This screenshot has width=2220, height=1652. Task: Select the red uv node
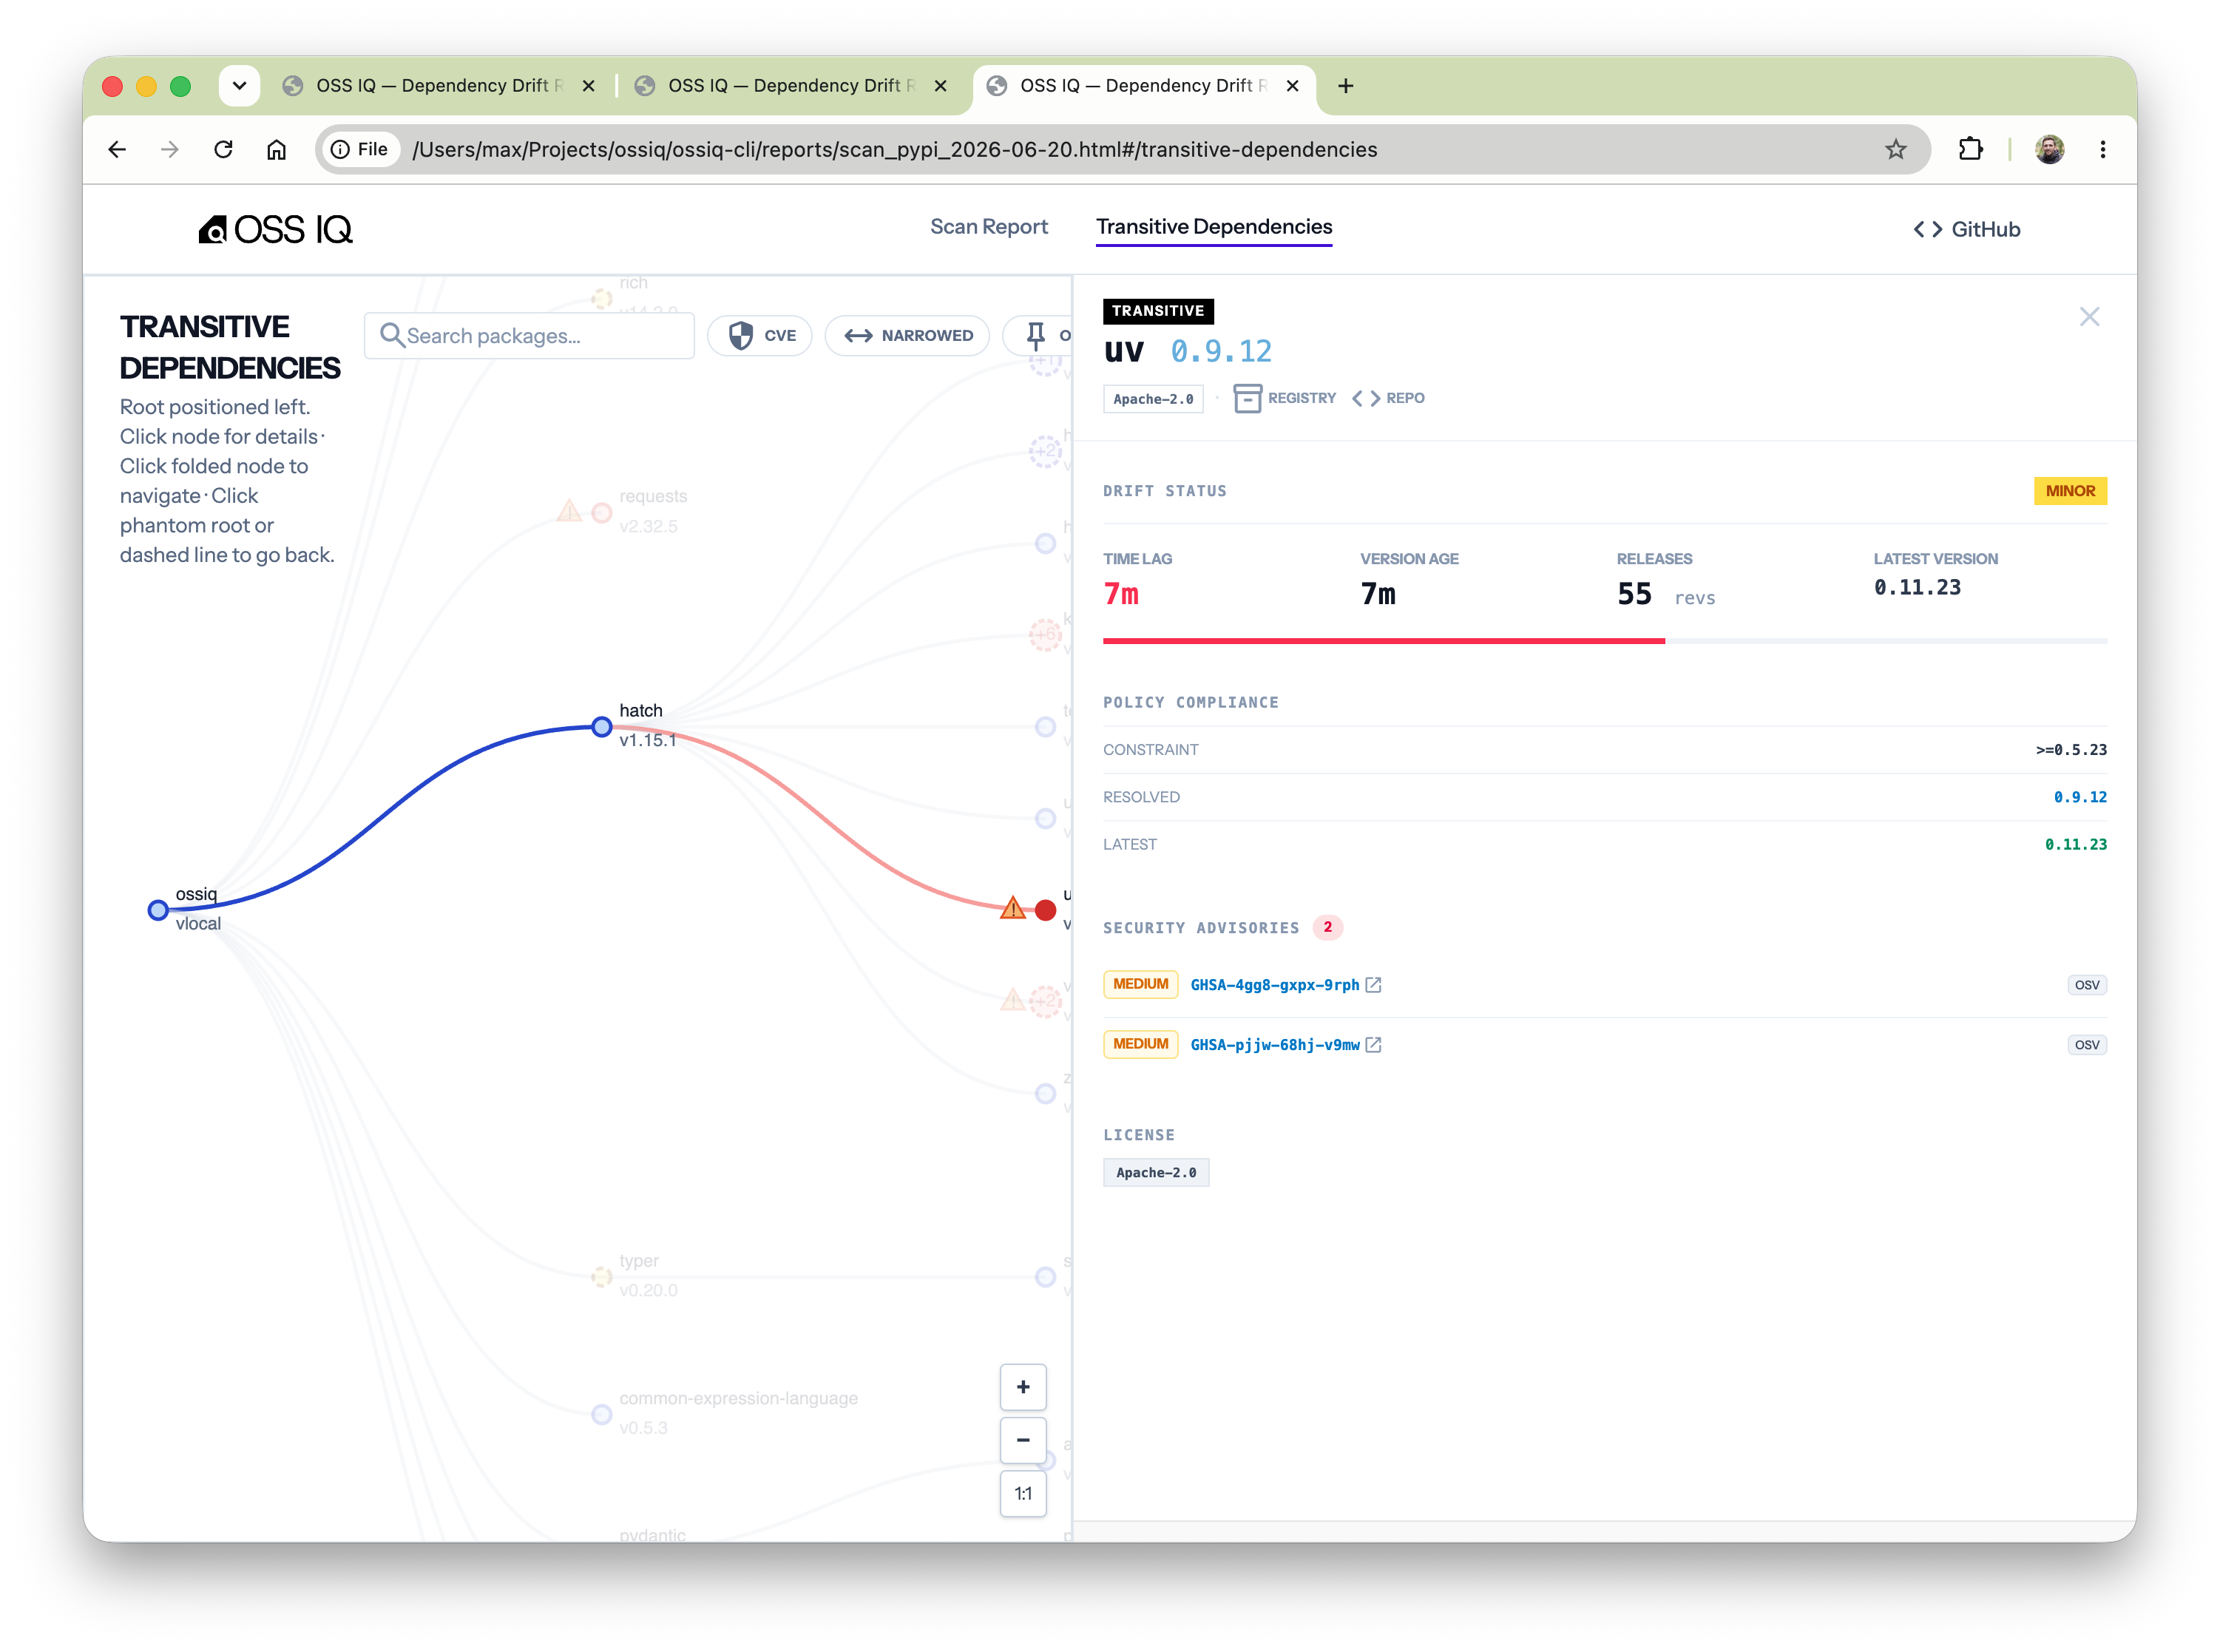click(x=1045, y=910)
